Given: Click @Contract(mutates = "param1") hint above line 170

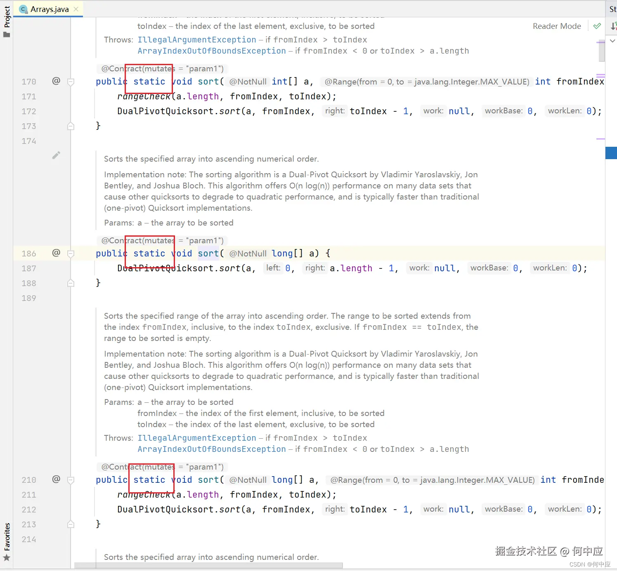Looking at the screenshot, I should point(163,68).
